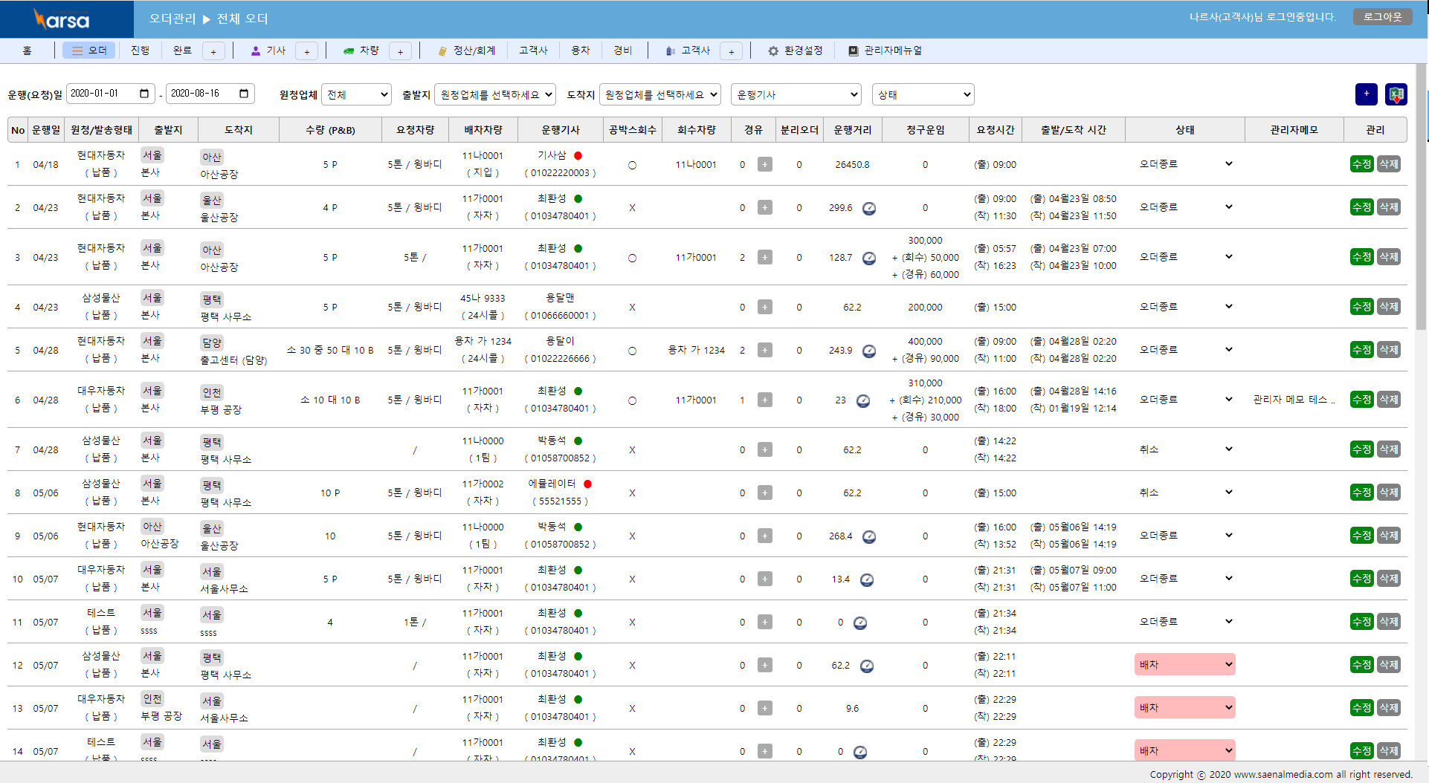The width and height of the screenshot is (1429, 783).
Task: Open the calendar picker on start date 2020-01-01
Action: pyautogui.click(x=144, y=94)
